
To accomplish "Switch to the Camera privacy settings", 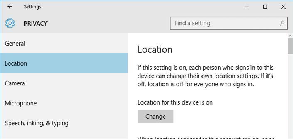I will click(x=64, y=83).
